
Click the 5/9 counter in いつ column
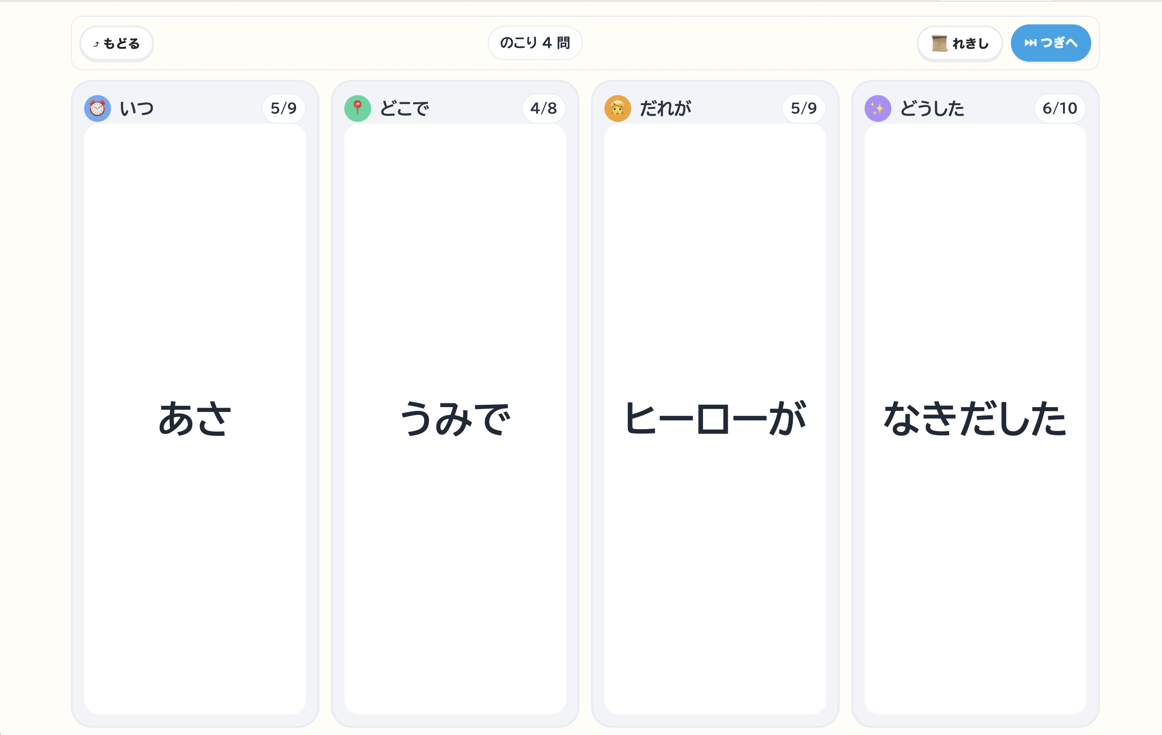[284, 108]
